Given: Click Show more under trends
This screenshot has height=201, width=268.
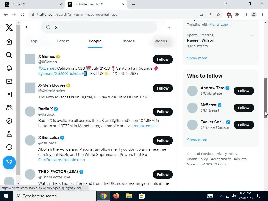Looking at the screenshot, I should [x=197, y=58].
